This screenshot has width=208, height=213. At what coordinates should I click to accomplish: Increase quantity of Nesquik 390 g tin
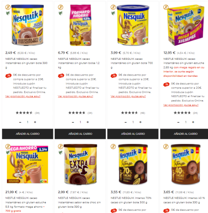[x=35, y=122]
